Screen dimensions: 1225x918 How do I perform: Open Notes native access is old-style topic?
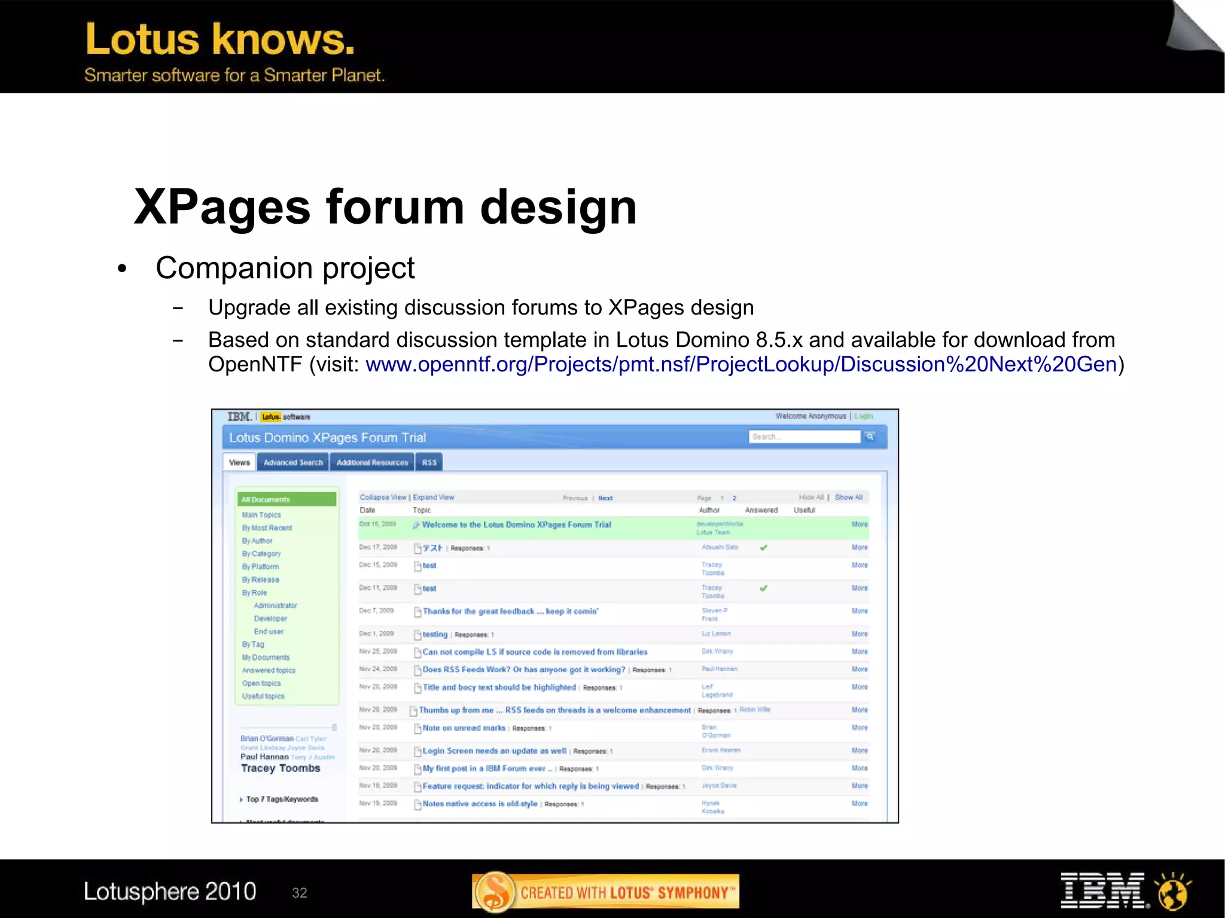(480, 804)
